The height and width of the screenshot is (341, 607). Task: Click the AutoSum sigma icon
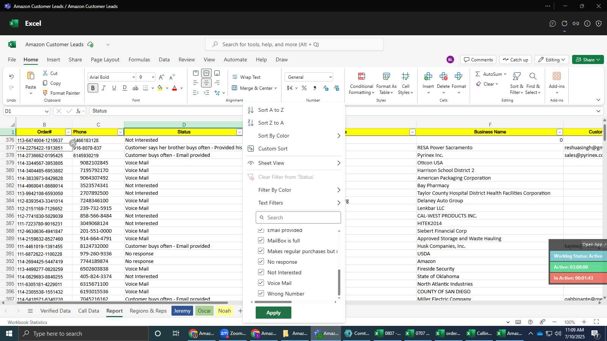pyautogui.click(x=478, y=74)
